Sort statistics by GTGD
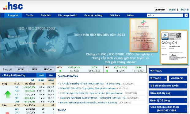 [51, 80]
